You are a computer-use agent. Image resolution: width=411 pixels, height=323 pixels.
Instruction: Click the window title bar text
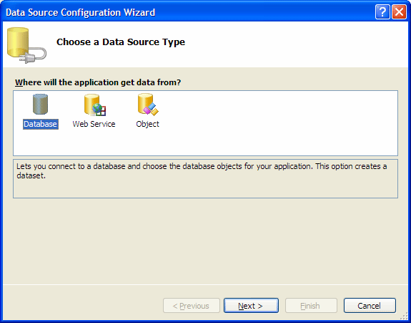click(81, 12)
